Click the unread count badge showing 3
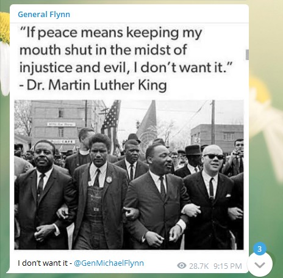Viewport: 283px width, 278px height. coord(259,249)
